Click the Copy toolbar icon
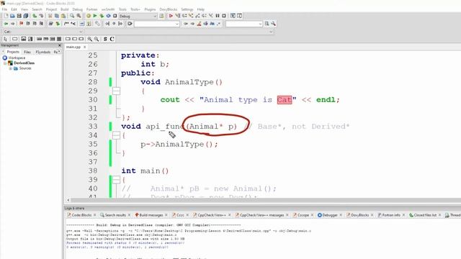461x259 pixels. (x=56, y=16)
